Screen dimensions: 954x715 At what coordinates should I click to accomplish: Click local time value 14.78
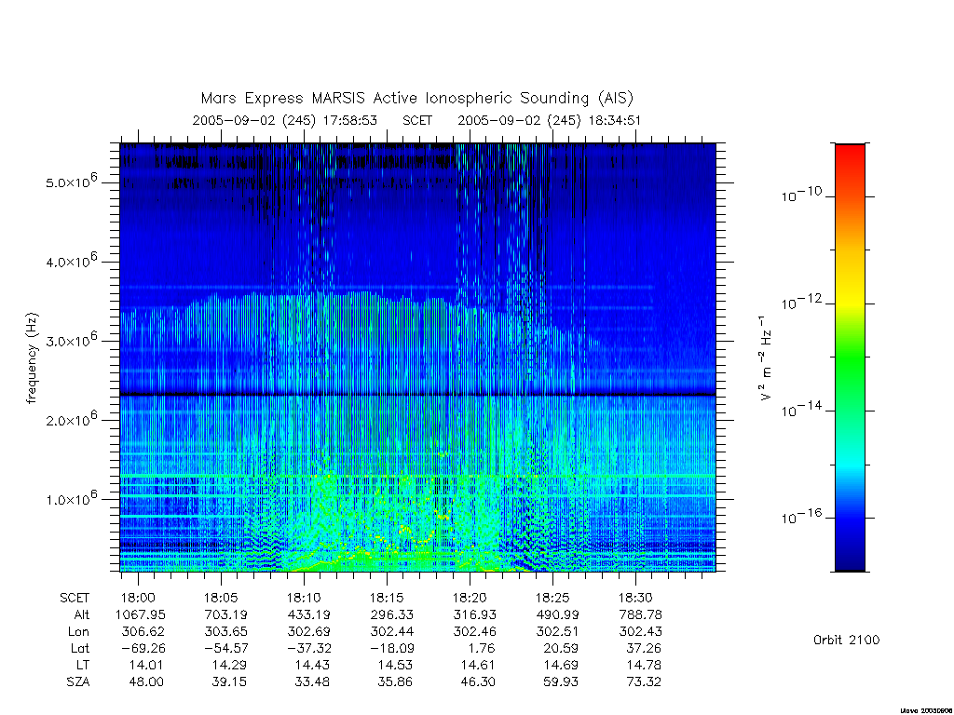[644, 665]
